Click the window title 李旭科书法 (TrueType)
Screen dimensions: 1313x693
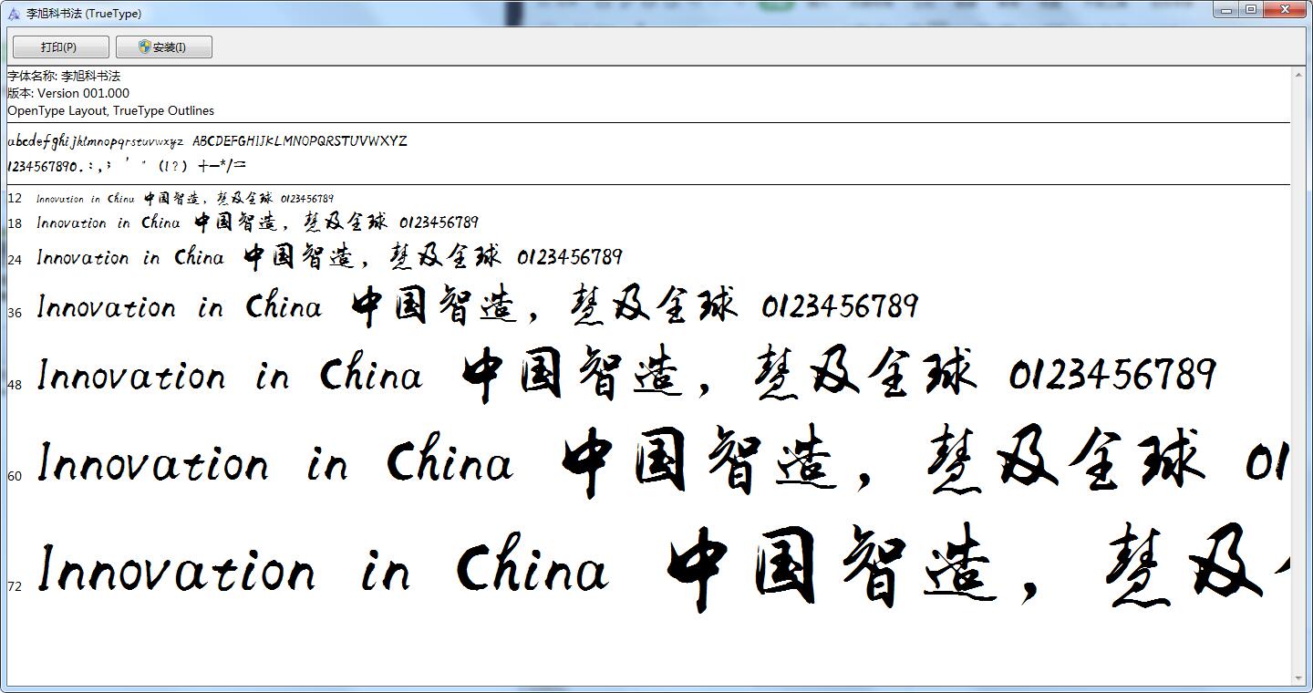coord(84,14)
